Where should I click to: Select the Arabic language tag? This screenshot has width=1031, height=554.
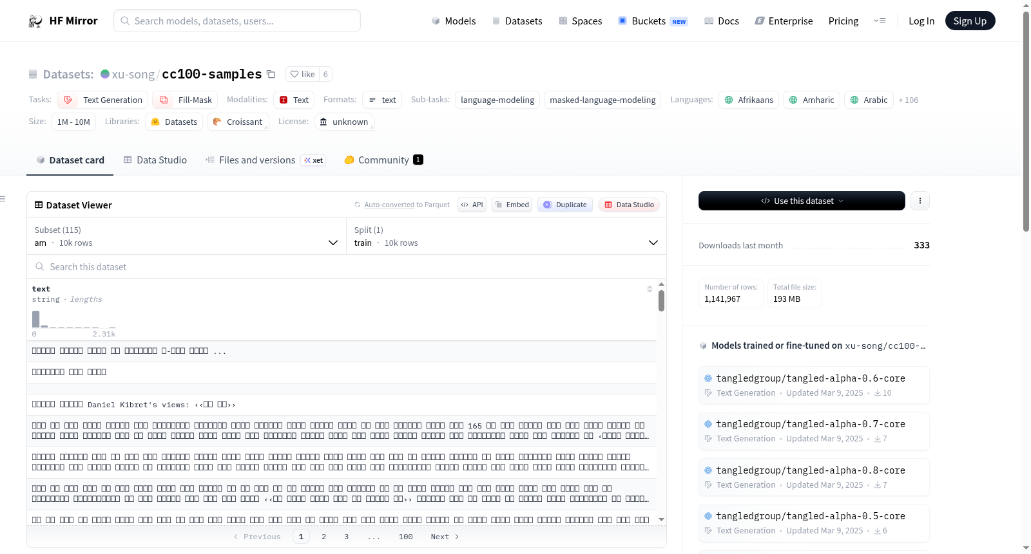coord(869,100)
